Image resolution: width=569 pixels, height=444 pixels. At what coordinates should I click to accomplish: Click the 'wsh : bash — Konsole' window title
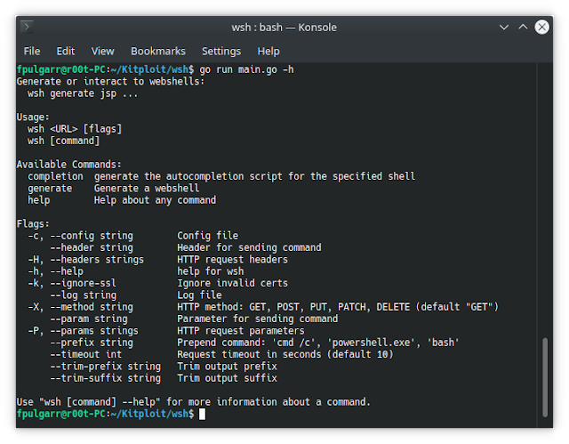(284, 28)
